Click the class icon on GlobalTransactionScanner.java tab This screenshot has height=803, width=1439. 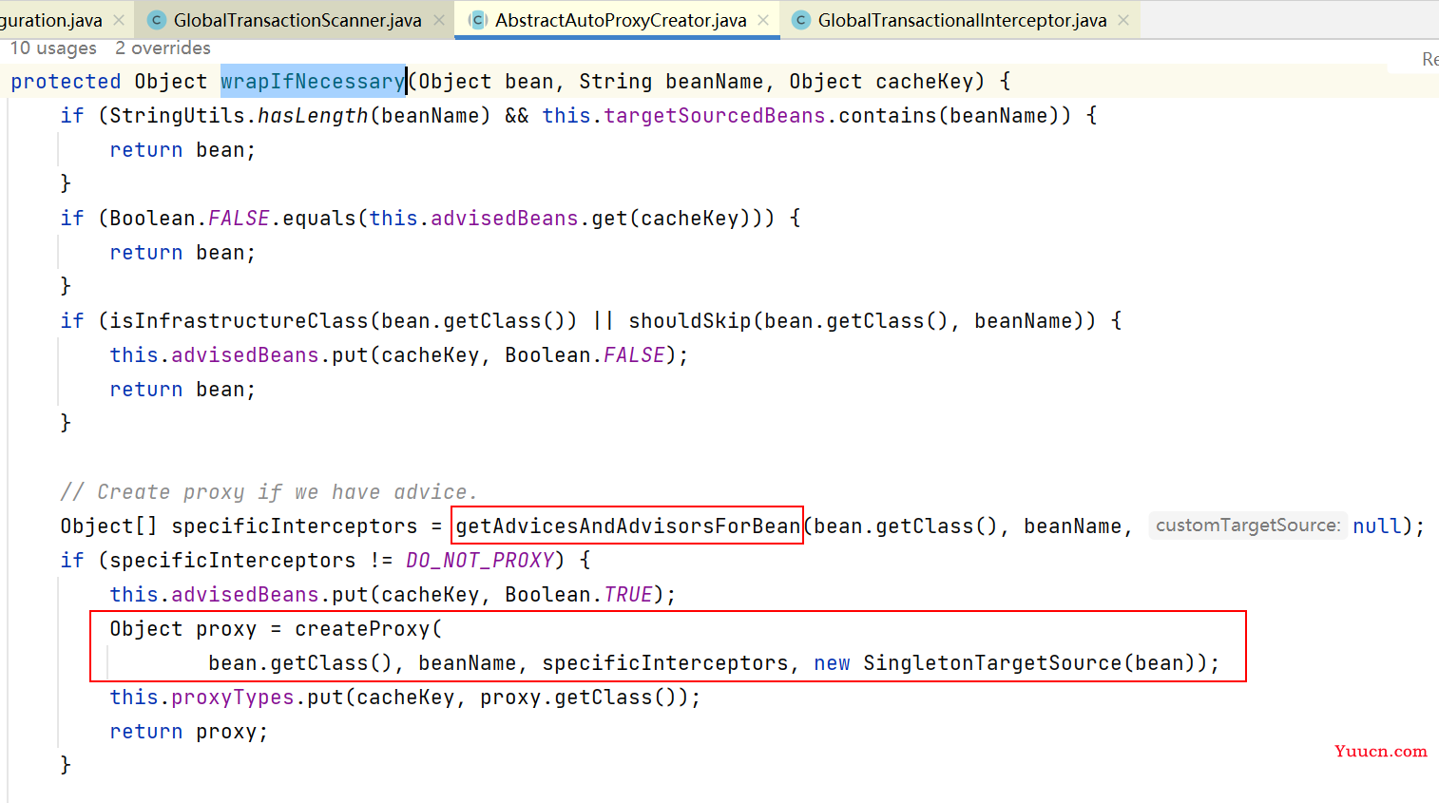coord(158,20)
